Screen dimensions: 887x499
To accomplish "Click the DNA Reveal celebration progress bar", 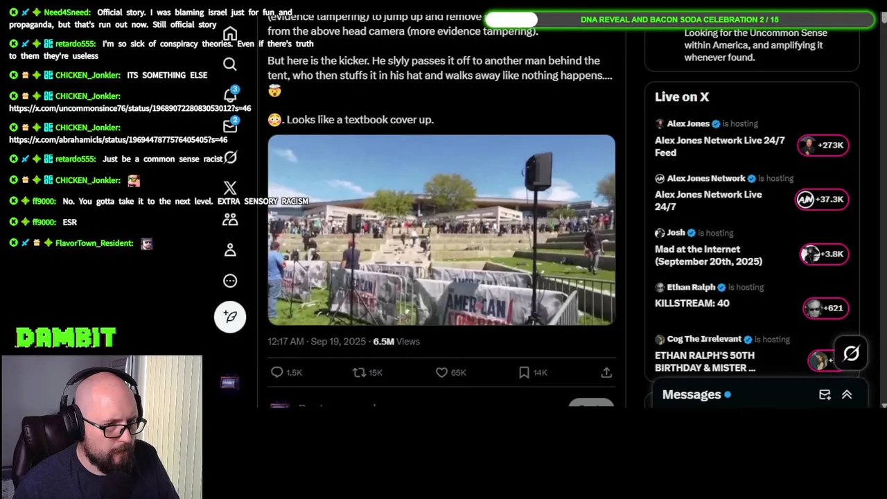I will click(x=679, y=19).
